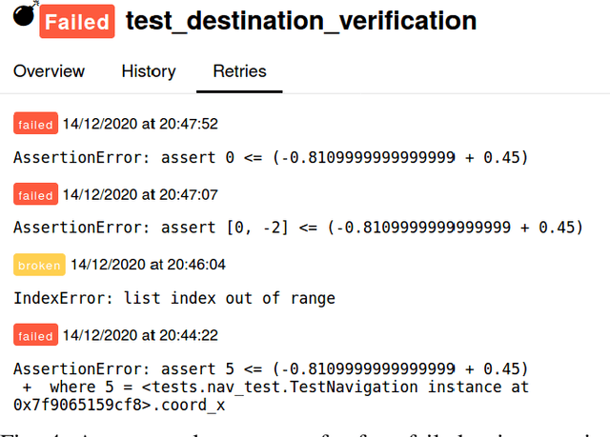Screen dimensions: 610x437
Task: Open the retry dated 14/12/2020 at 20:46:04
Action: pos(148,266)
